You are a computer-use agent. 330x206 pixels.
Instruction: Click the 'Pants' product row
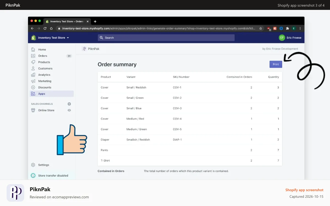tap(190, 150)
